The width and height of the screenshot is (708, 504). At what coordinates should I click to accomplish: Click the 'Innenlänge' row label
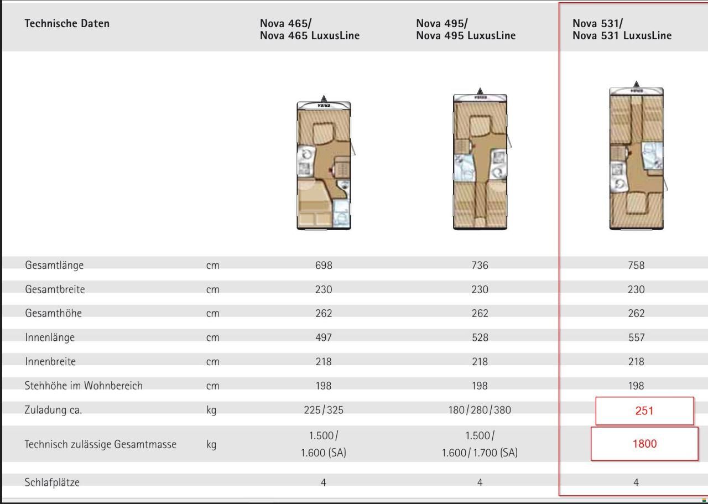(x=49, y=337)
